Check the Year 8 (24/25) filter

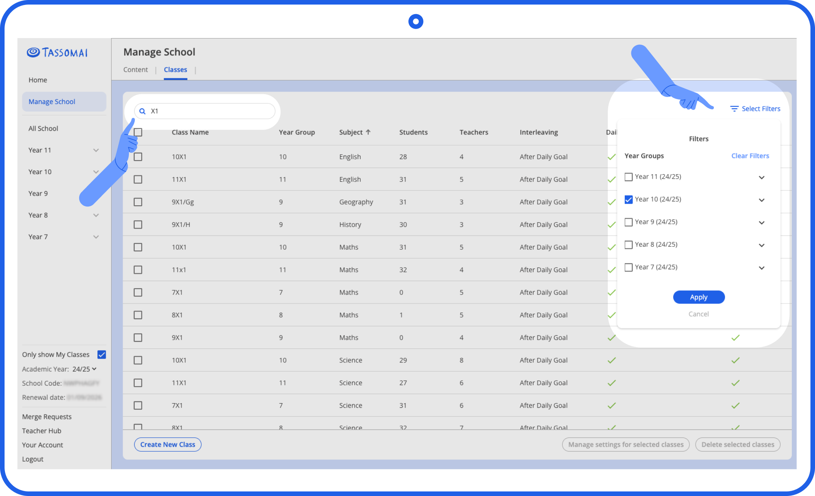pyautogui.click(x=628, y=245)
